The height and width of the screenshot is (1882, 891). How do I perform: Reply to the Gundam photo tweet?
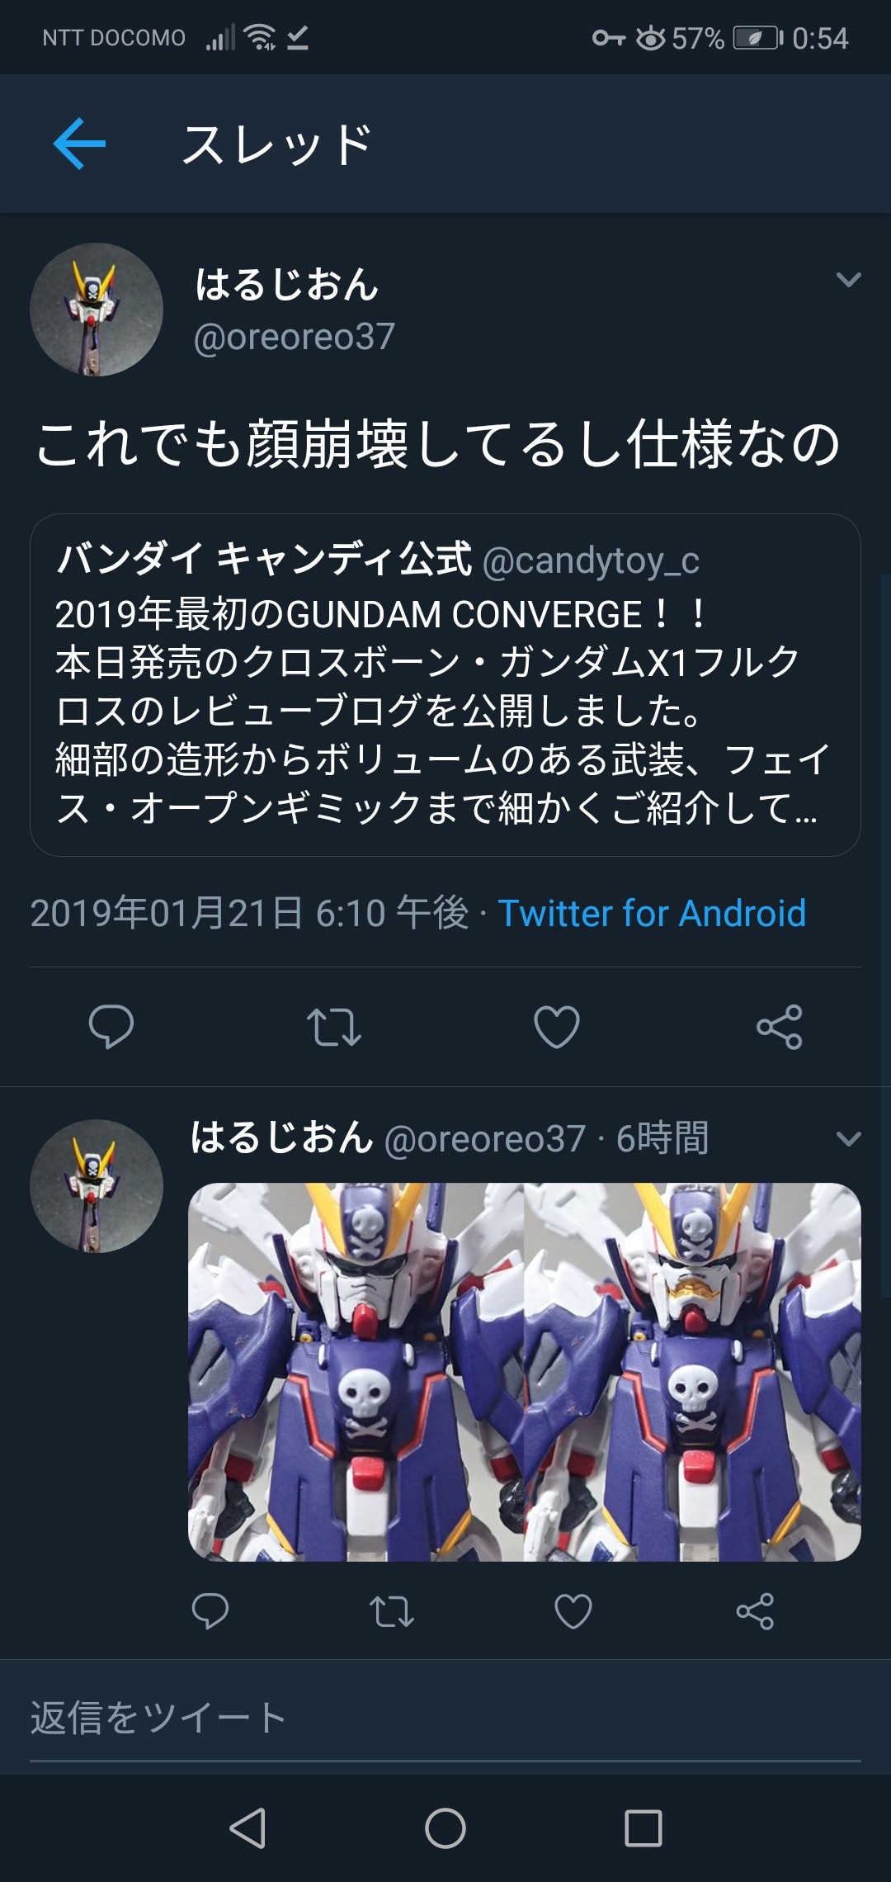tap(210, 1611)
